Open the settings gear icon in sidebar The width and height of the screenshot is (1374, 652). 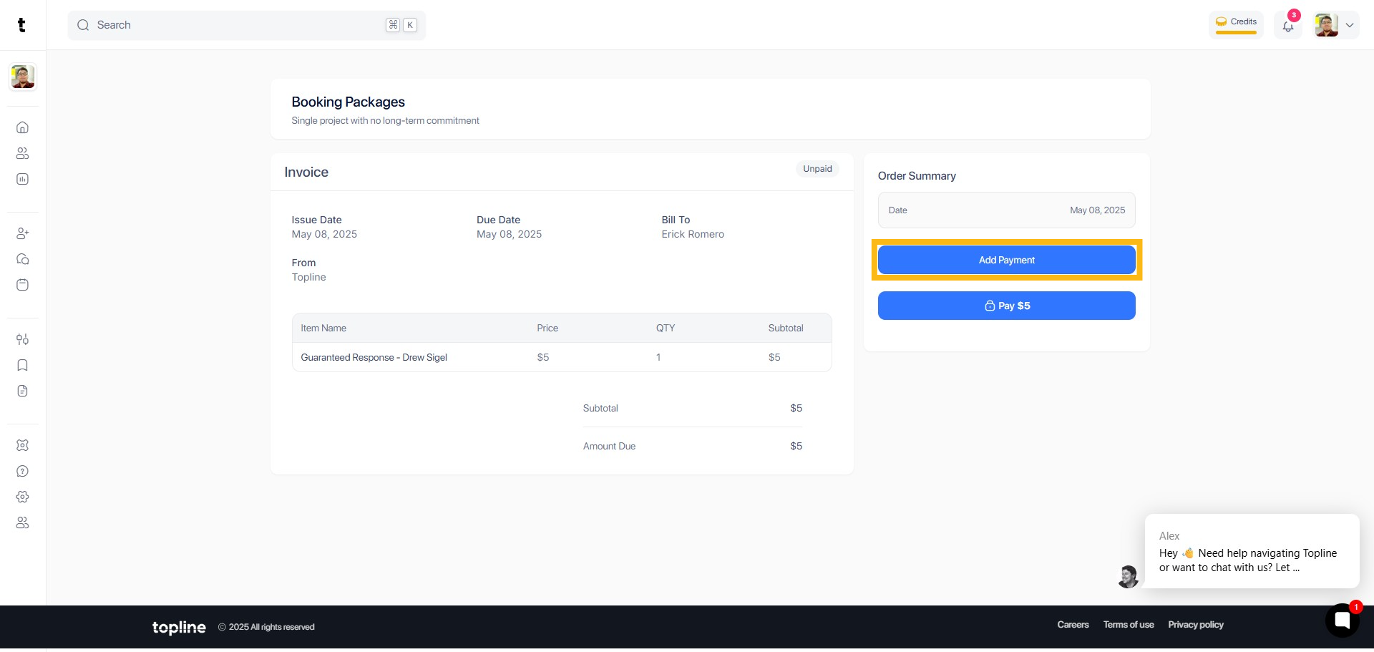pyautogui.click(x=23, y=497)
